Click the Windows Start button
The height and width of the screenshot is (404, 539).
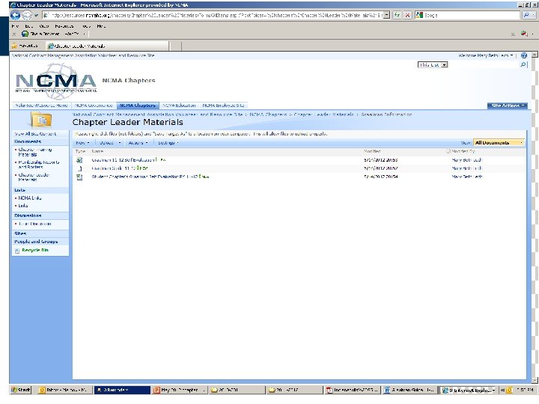pos(21,390)
